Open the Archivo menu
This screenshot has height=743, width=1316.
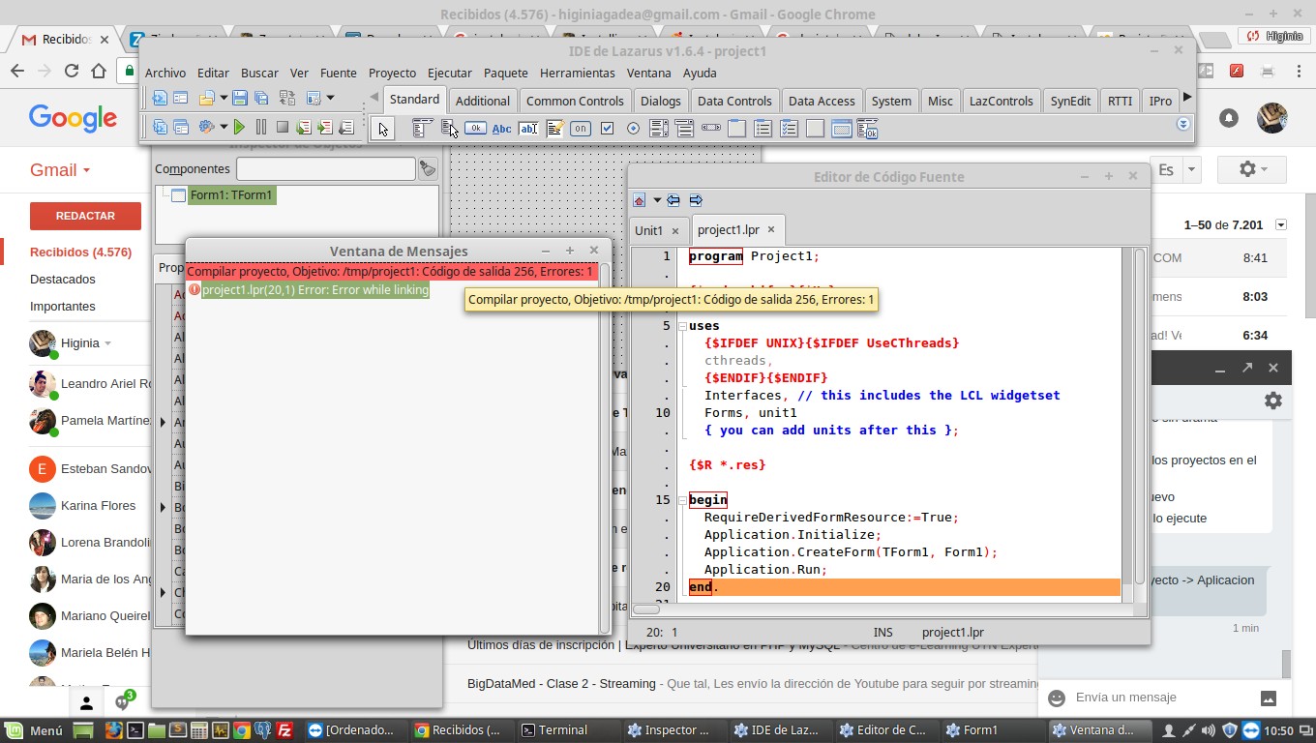(165, 73)
